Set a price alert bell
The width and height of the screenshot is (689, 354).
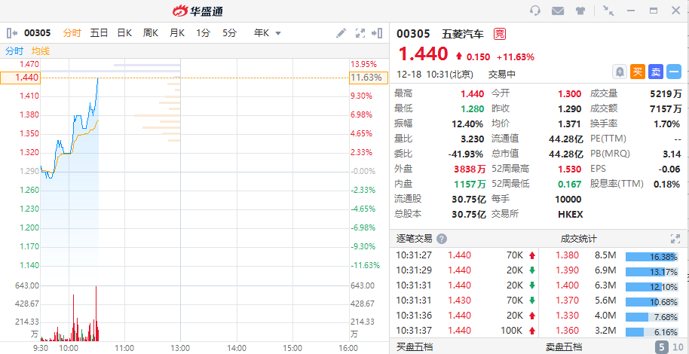(620, 72)
